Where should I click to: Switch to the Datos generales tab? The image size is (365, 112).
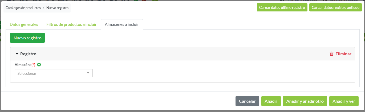(24, 24)
